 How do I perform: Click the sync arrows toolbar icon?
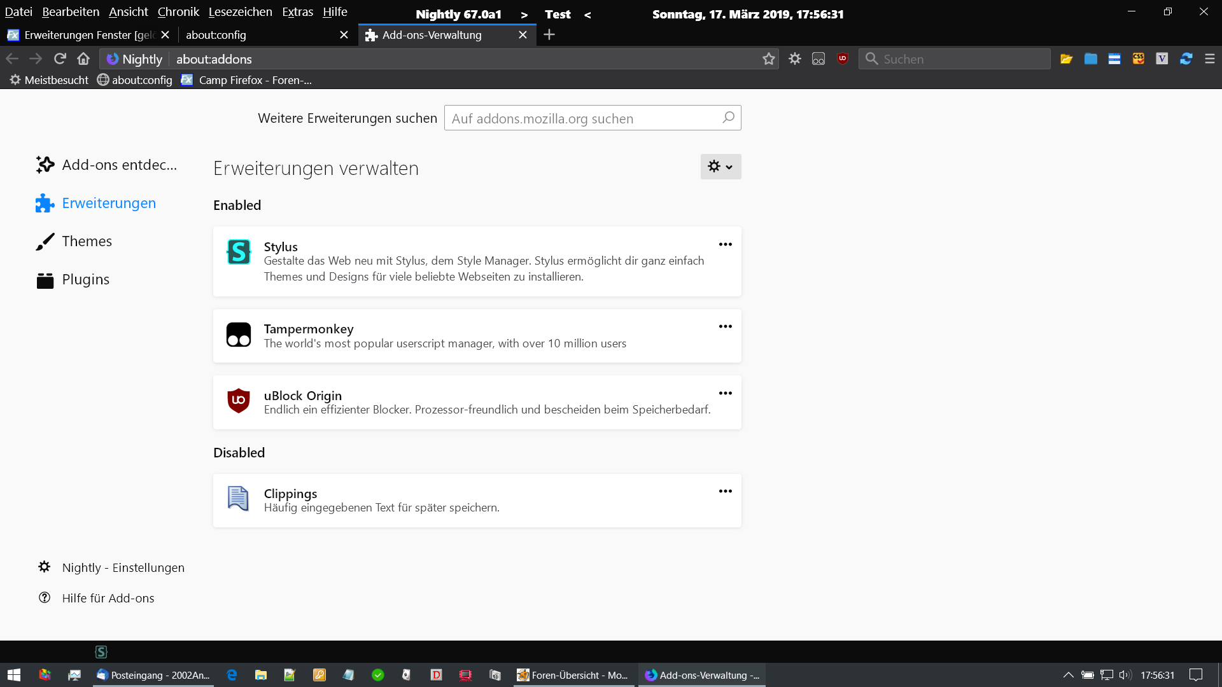pyautogui.click(x=1186, y=59)
